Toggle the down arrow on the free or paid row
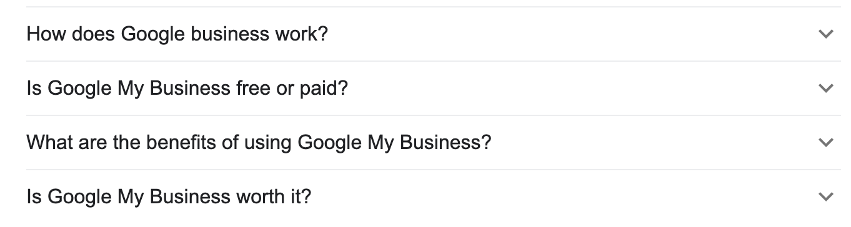This screenshot has height=227, width=851. point(826,89)
